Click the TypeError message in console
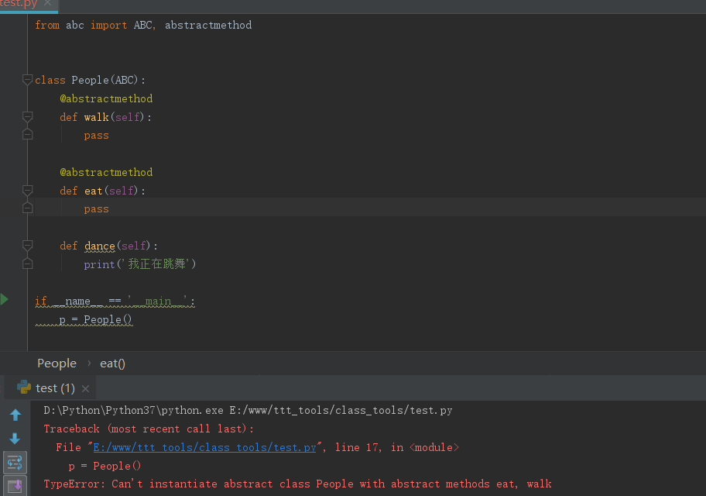 pos(297,484)
